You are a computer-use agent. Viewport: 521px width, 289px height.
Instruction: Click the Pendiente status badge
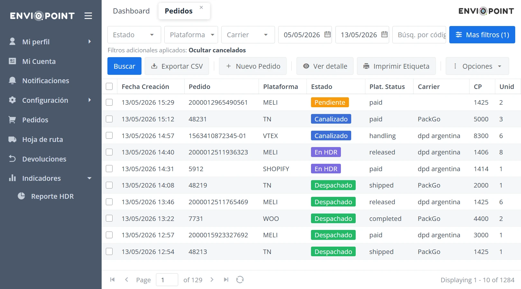pyautogui.click(x=330, y=102)
